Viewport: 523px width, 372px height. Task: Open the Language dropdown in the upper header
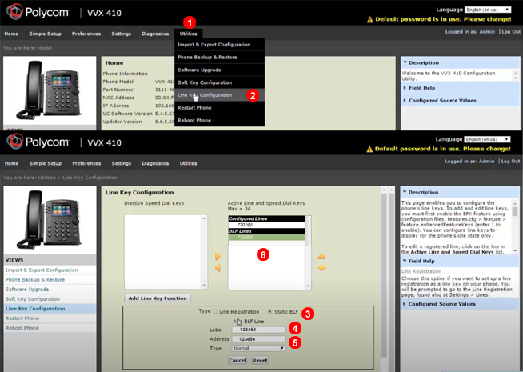[x=487, y=10]
